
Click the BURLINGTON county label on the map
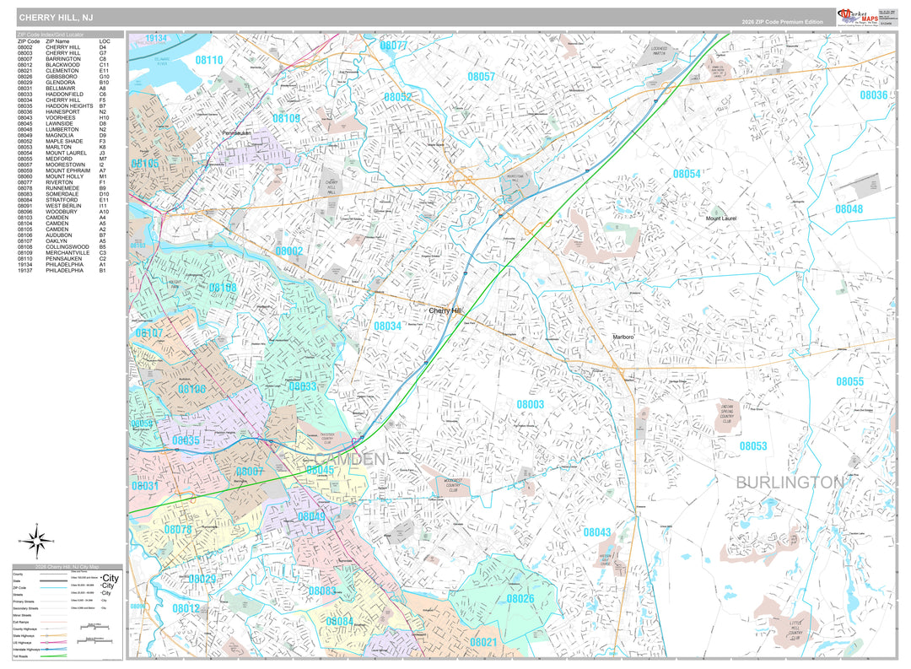(x=790, y=483)
